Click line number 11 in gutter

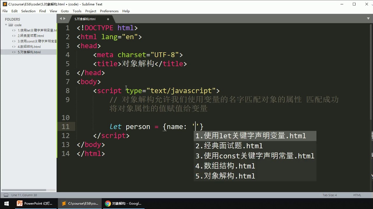[x=66, y=127]
